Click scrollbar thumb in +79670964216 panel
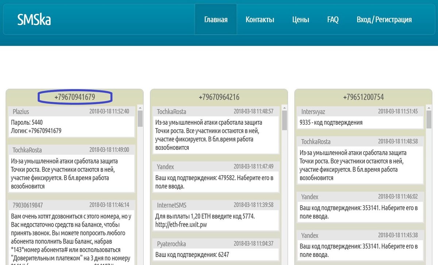438x265 pixels. click(284, 120)
